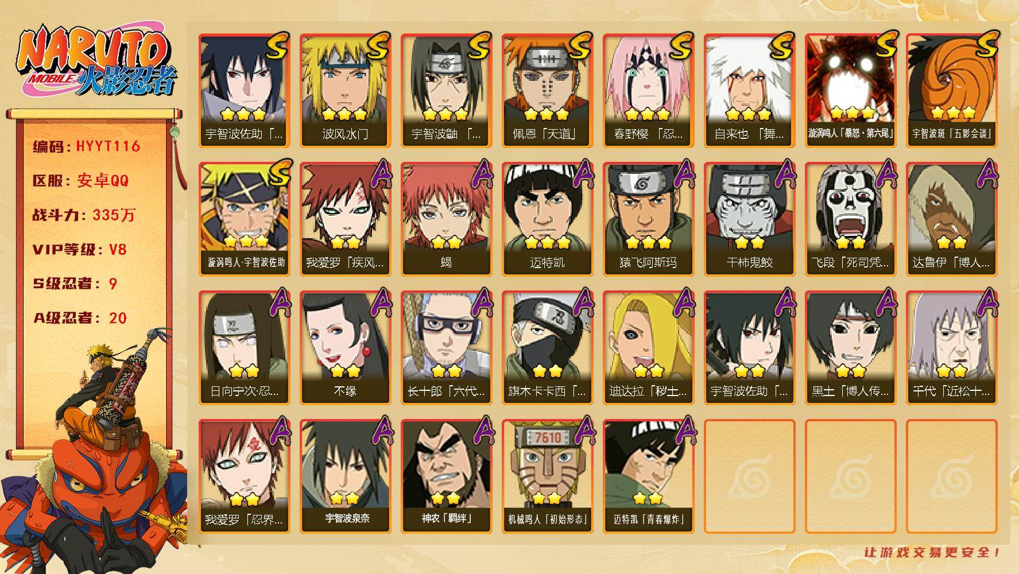Click the S rank badge on 波风水门

(x=378, y=46)
